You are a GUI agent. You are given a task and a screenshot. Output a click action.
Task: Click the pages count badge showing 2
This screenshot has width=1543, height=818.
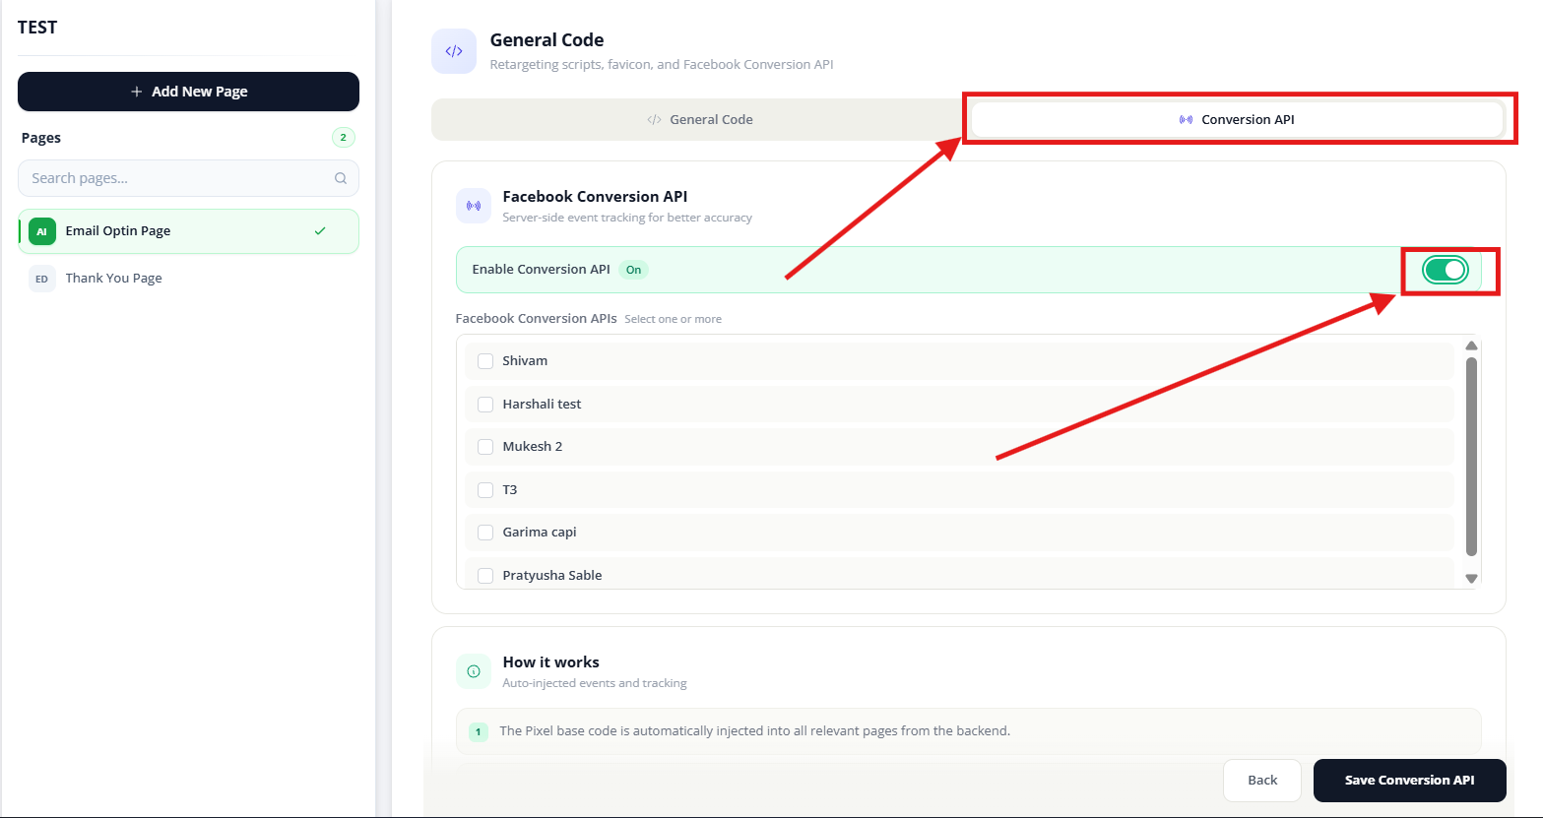(343, 138)
